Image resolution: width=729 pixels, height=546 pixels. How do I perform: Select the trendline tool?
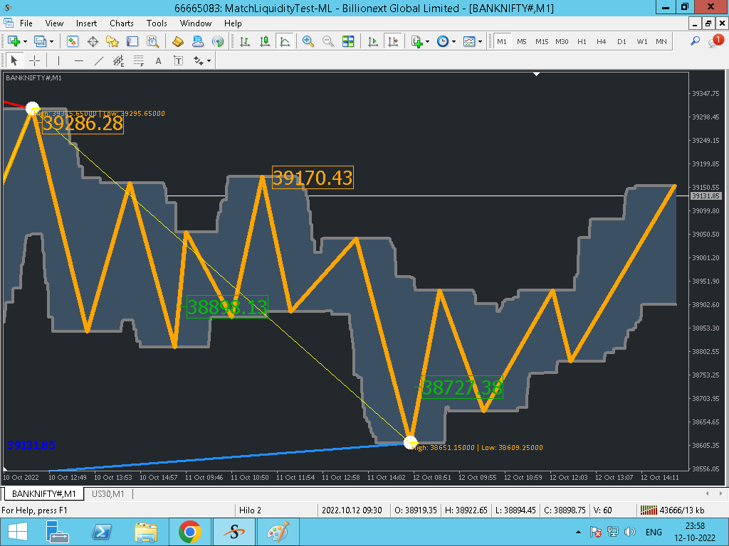pos(98,60)
